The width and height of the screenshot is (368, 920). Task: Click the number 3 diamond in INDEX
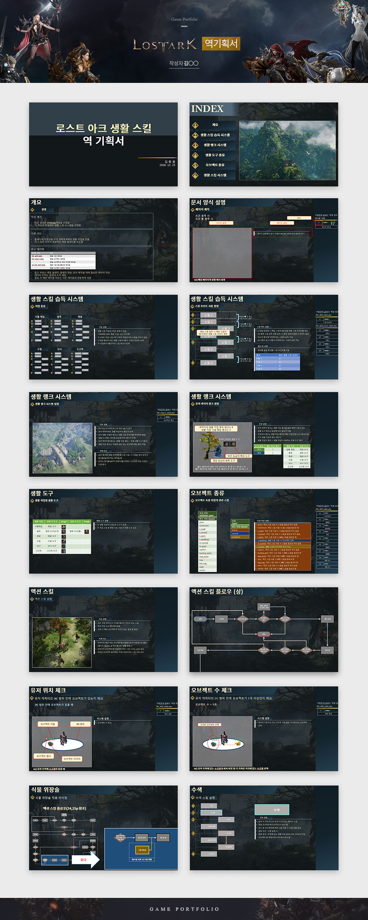click(195, 145)
